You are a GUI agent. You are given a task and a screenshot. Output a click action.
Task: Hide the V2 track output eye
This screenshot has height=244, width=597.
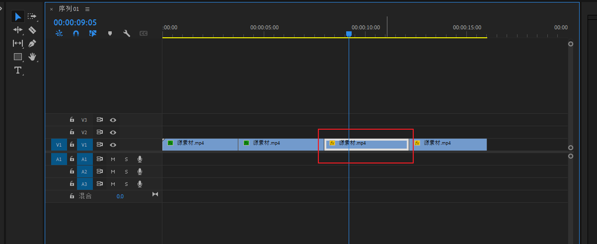[x=113, y=132]
